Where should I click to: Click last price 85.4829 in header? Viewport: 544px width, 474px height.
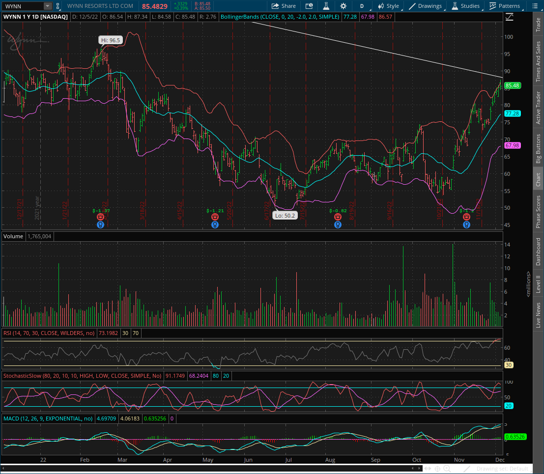(x=155, y=6)
